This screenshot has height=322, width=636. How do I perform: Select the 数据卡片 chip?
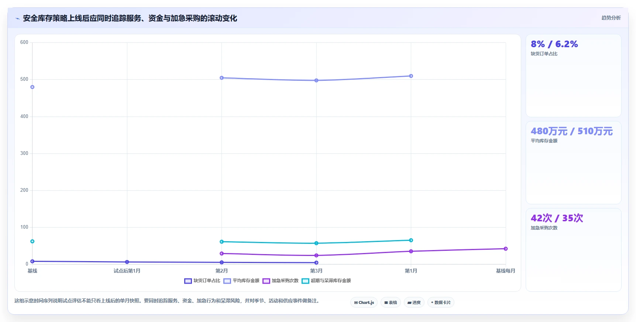point(441,302)
